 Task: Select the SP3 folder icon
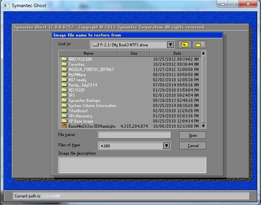tap(64, 95)
